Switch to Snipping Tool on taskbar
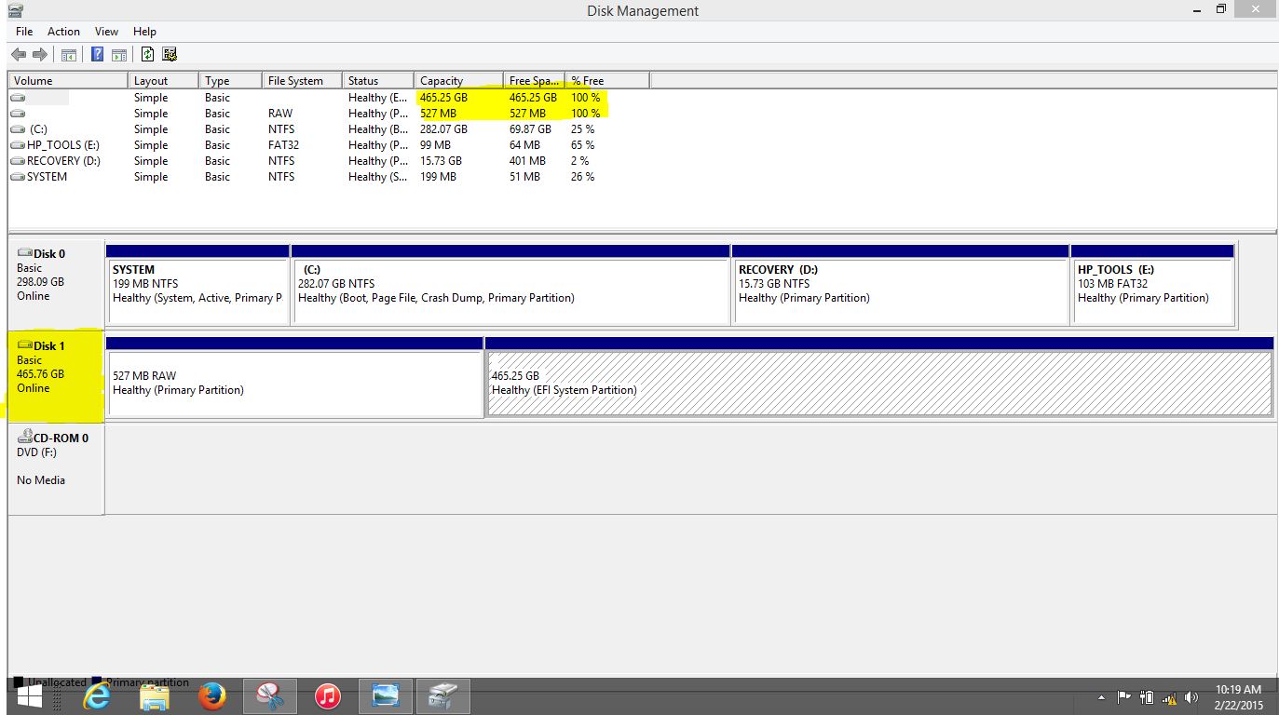 (270, 696)
